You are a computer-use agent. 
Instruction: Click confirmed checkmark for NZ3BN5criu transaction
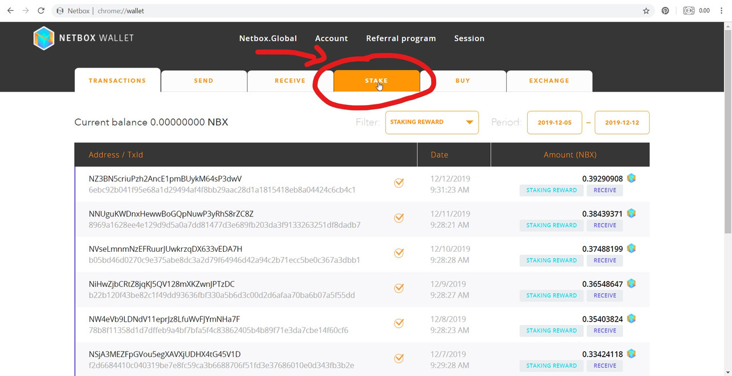click(399, 183)
